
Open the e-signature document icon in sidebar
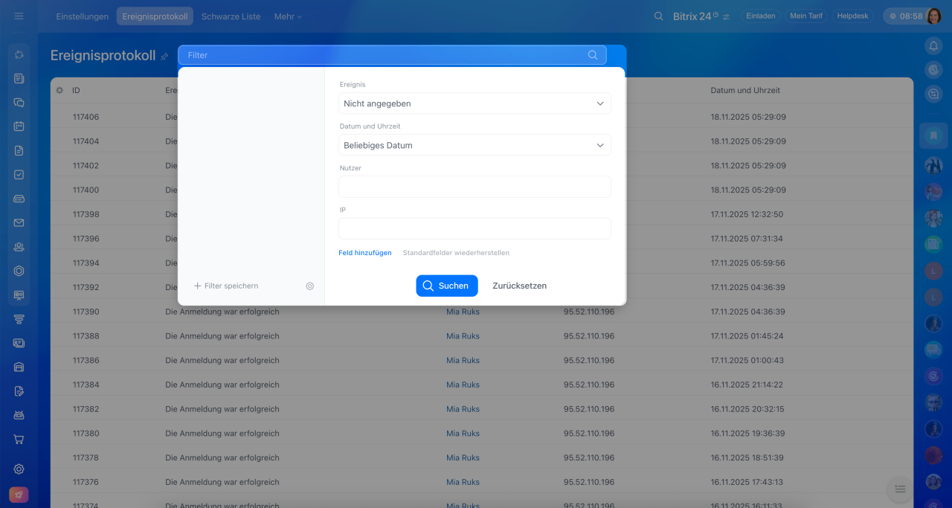click(x=19, y=391)
